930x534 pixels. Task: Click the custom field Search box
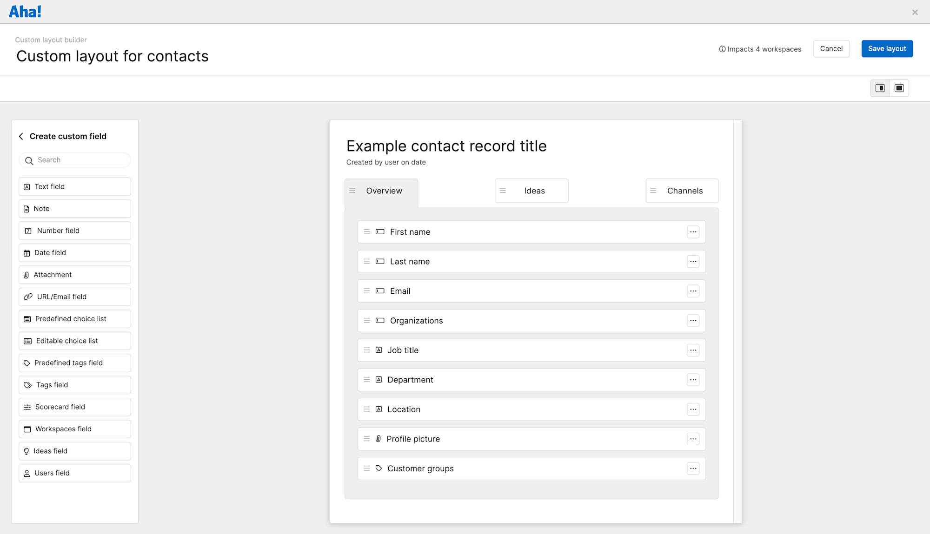point(79,160)
